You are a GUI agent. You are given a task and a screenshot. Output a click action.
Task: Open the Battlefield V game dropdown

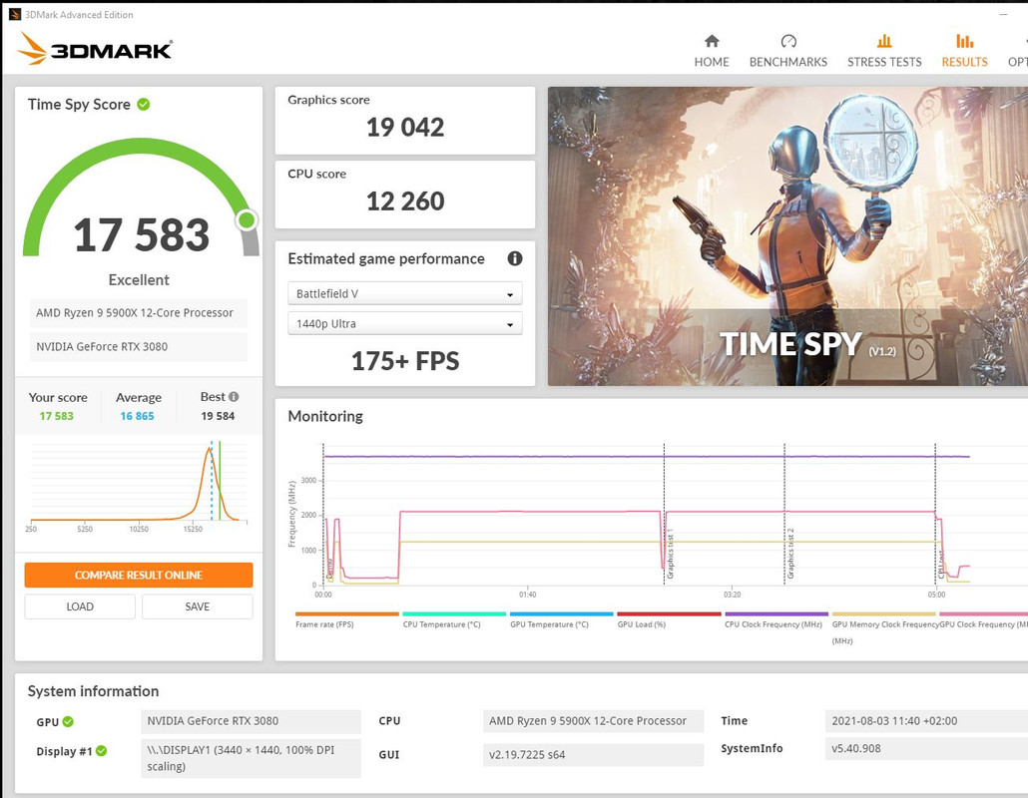[x=404, y=293]
